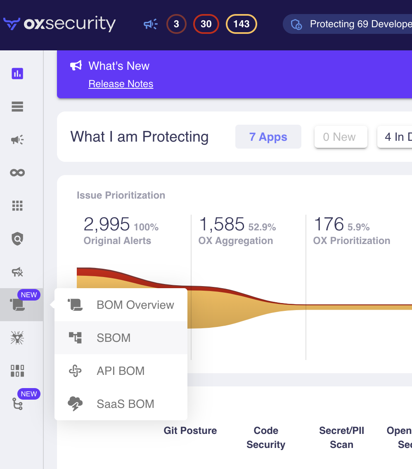Screen dimensions: 412x469
Task: Open the infinity loop sidebar icon
Action: coord(17,173)
